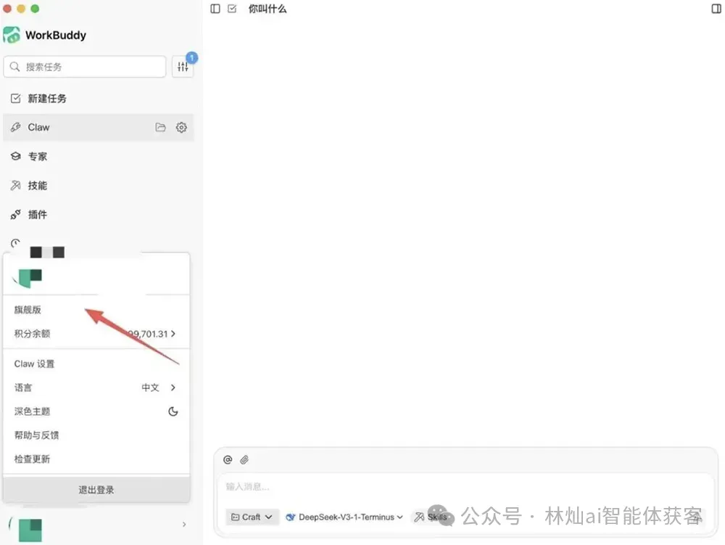Viewport: 725px width, 545px height.
Task: Click the macOS green maximize window button
Action: 35,8
